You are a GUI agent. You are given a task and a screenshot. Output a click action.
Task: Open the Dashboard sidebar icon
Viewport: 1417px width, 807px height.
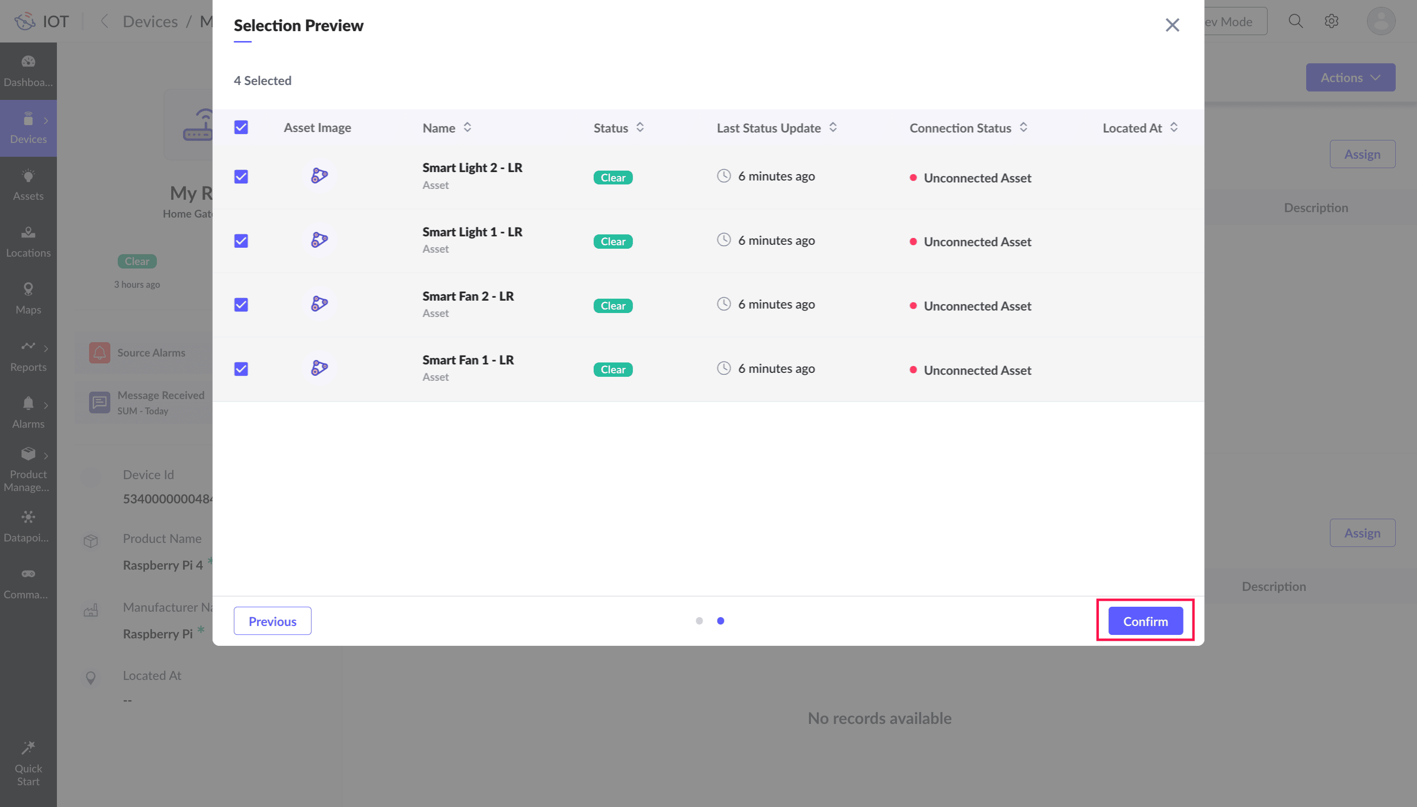click(28, 61)
